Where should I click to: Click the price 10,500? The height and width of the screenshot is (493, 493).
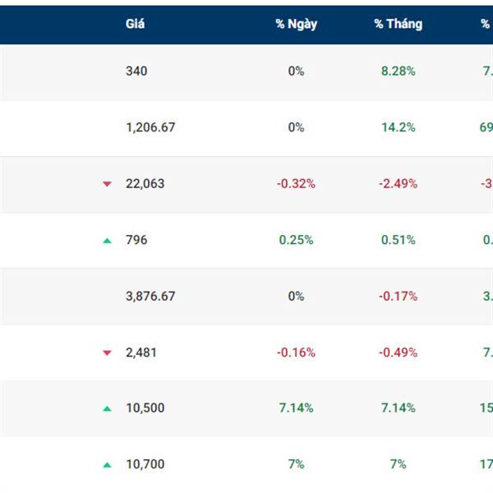(x=145, y=408)
